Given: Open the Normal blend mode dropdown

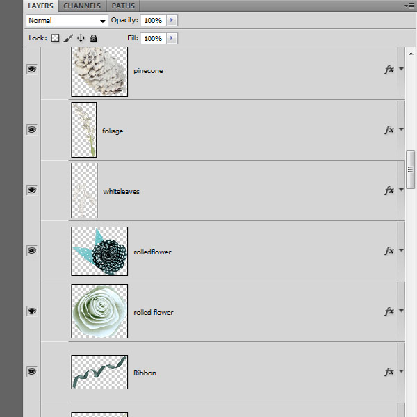Looking at the screenshot, I should [x=67, y=20].
